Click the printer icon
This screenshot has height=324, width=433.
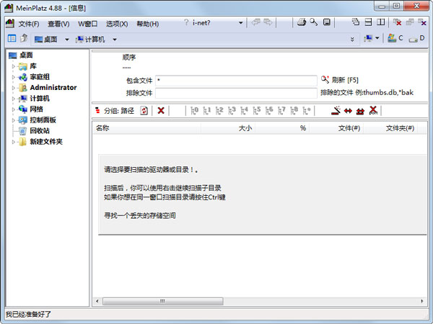[302, 22]
